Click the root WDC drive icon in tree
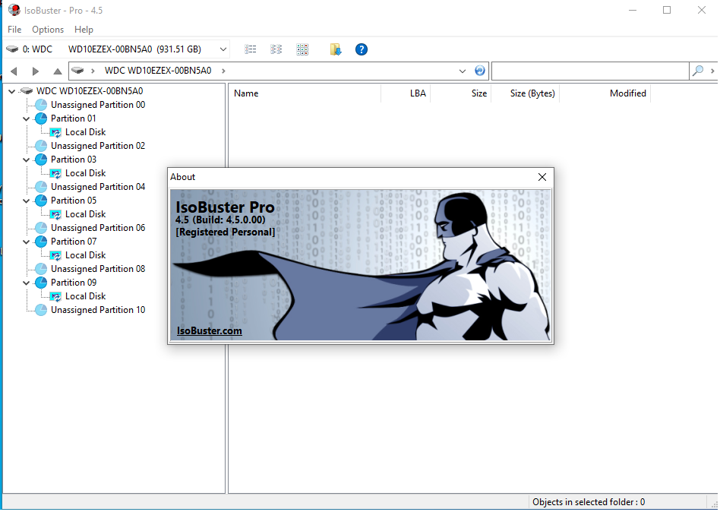The width and height of the screenshot is (720, 512). pos(27,91)
